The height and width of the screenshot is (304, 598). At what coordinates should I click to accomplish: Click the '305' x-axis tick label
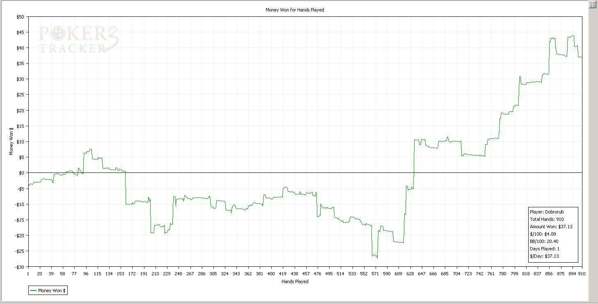[x=213, y=274]
